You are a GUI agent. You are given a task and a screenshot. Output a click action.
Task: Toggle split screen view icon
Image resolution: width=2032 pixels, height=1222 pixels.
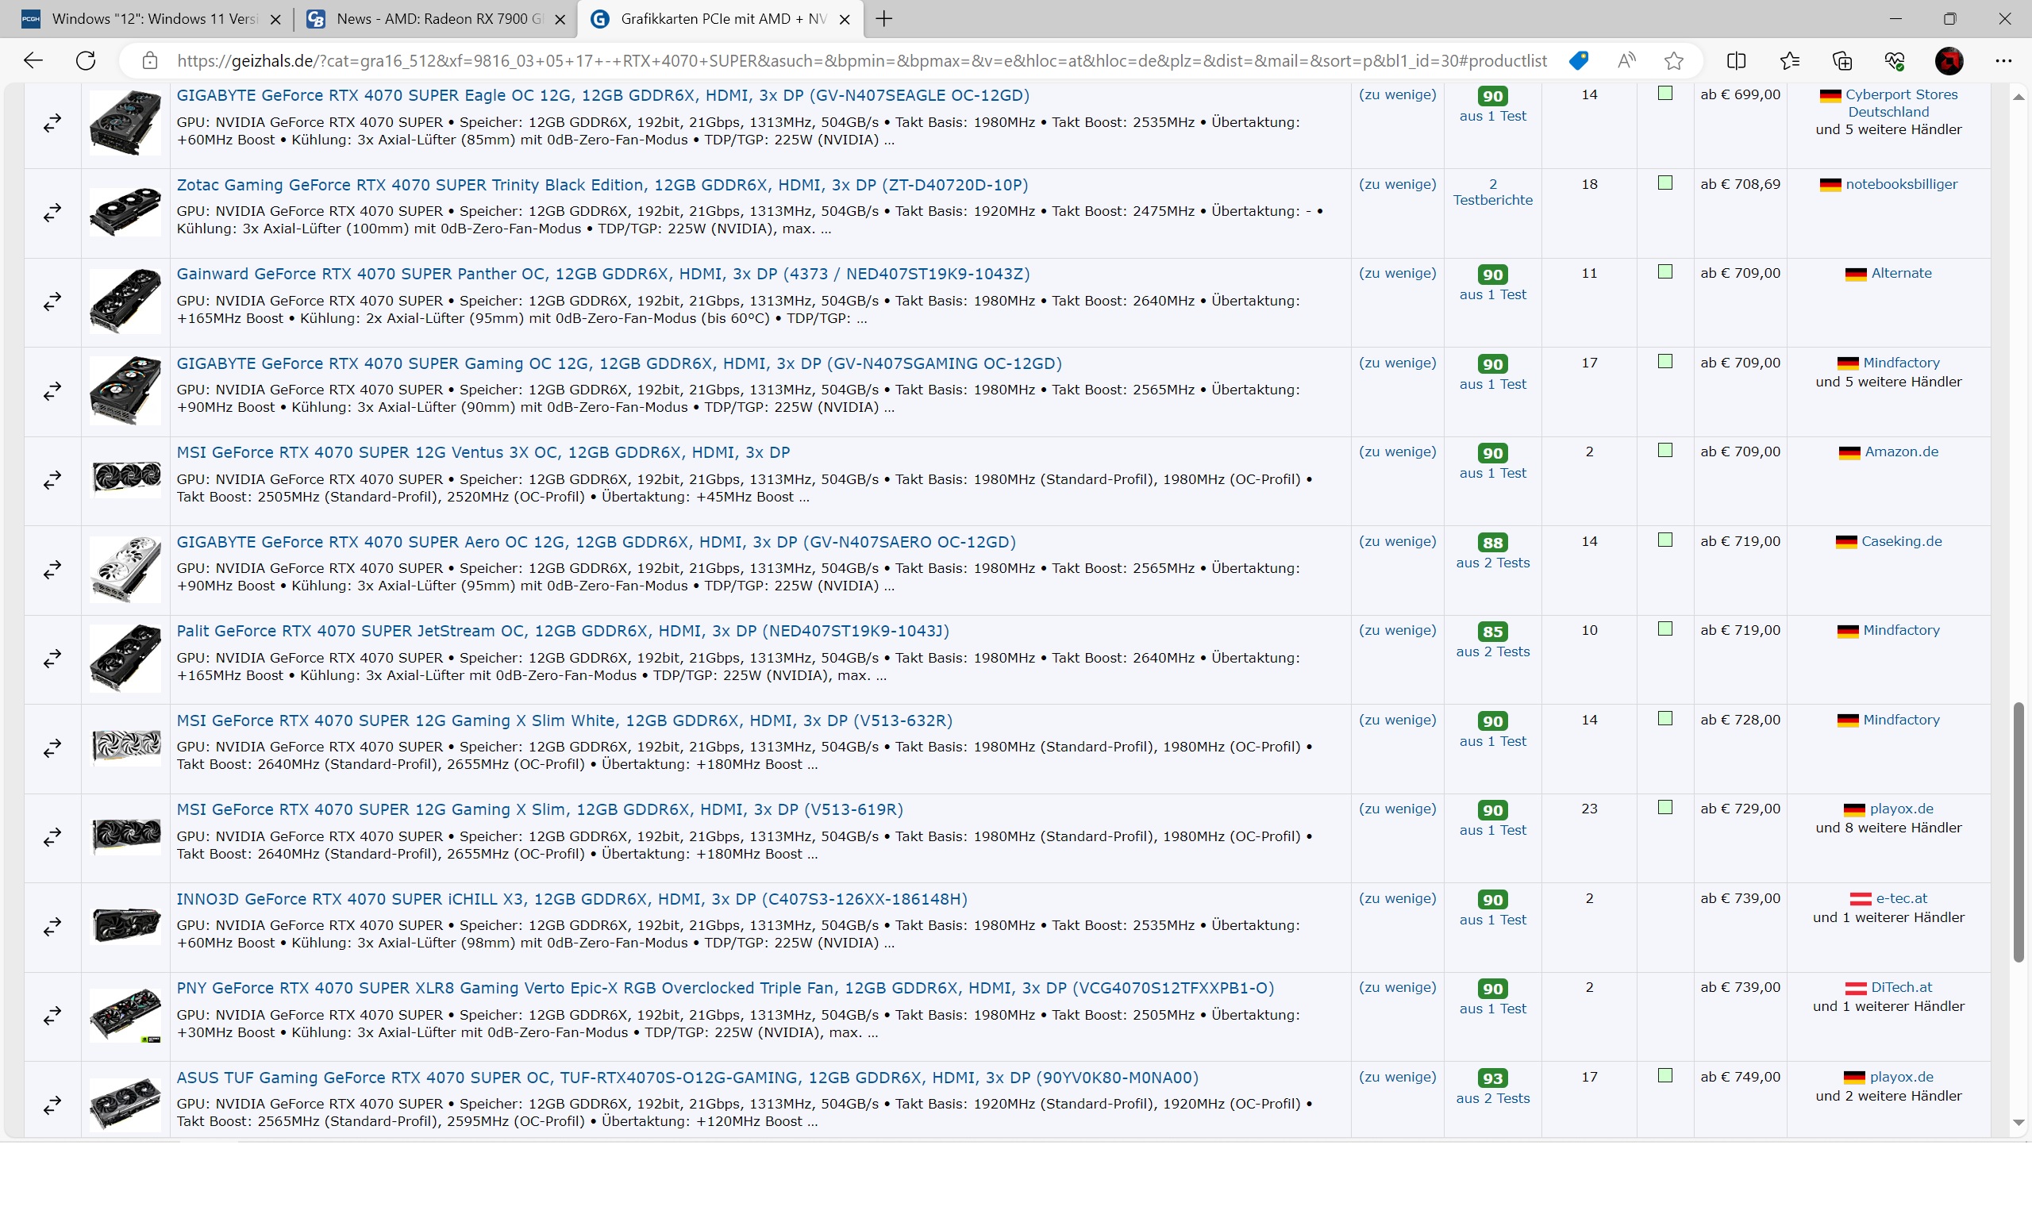1736,61
